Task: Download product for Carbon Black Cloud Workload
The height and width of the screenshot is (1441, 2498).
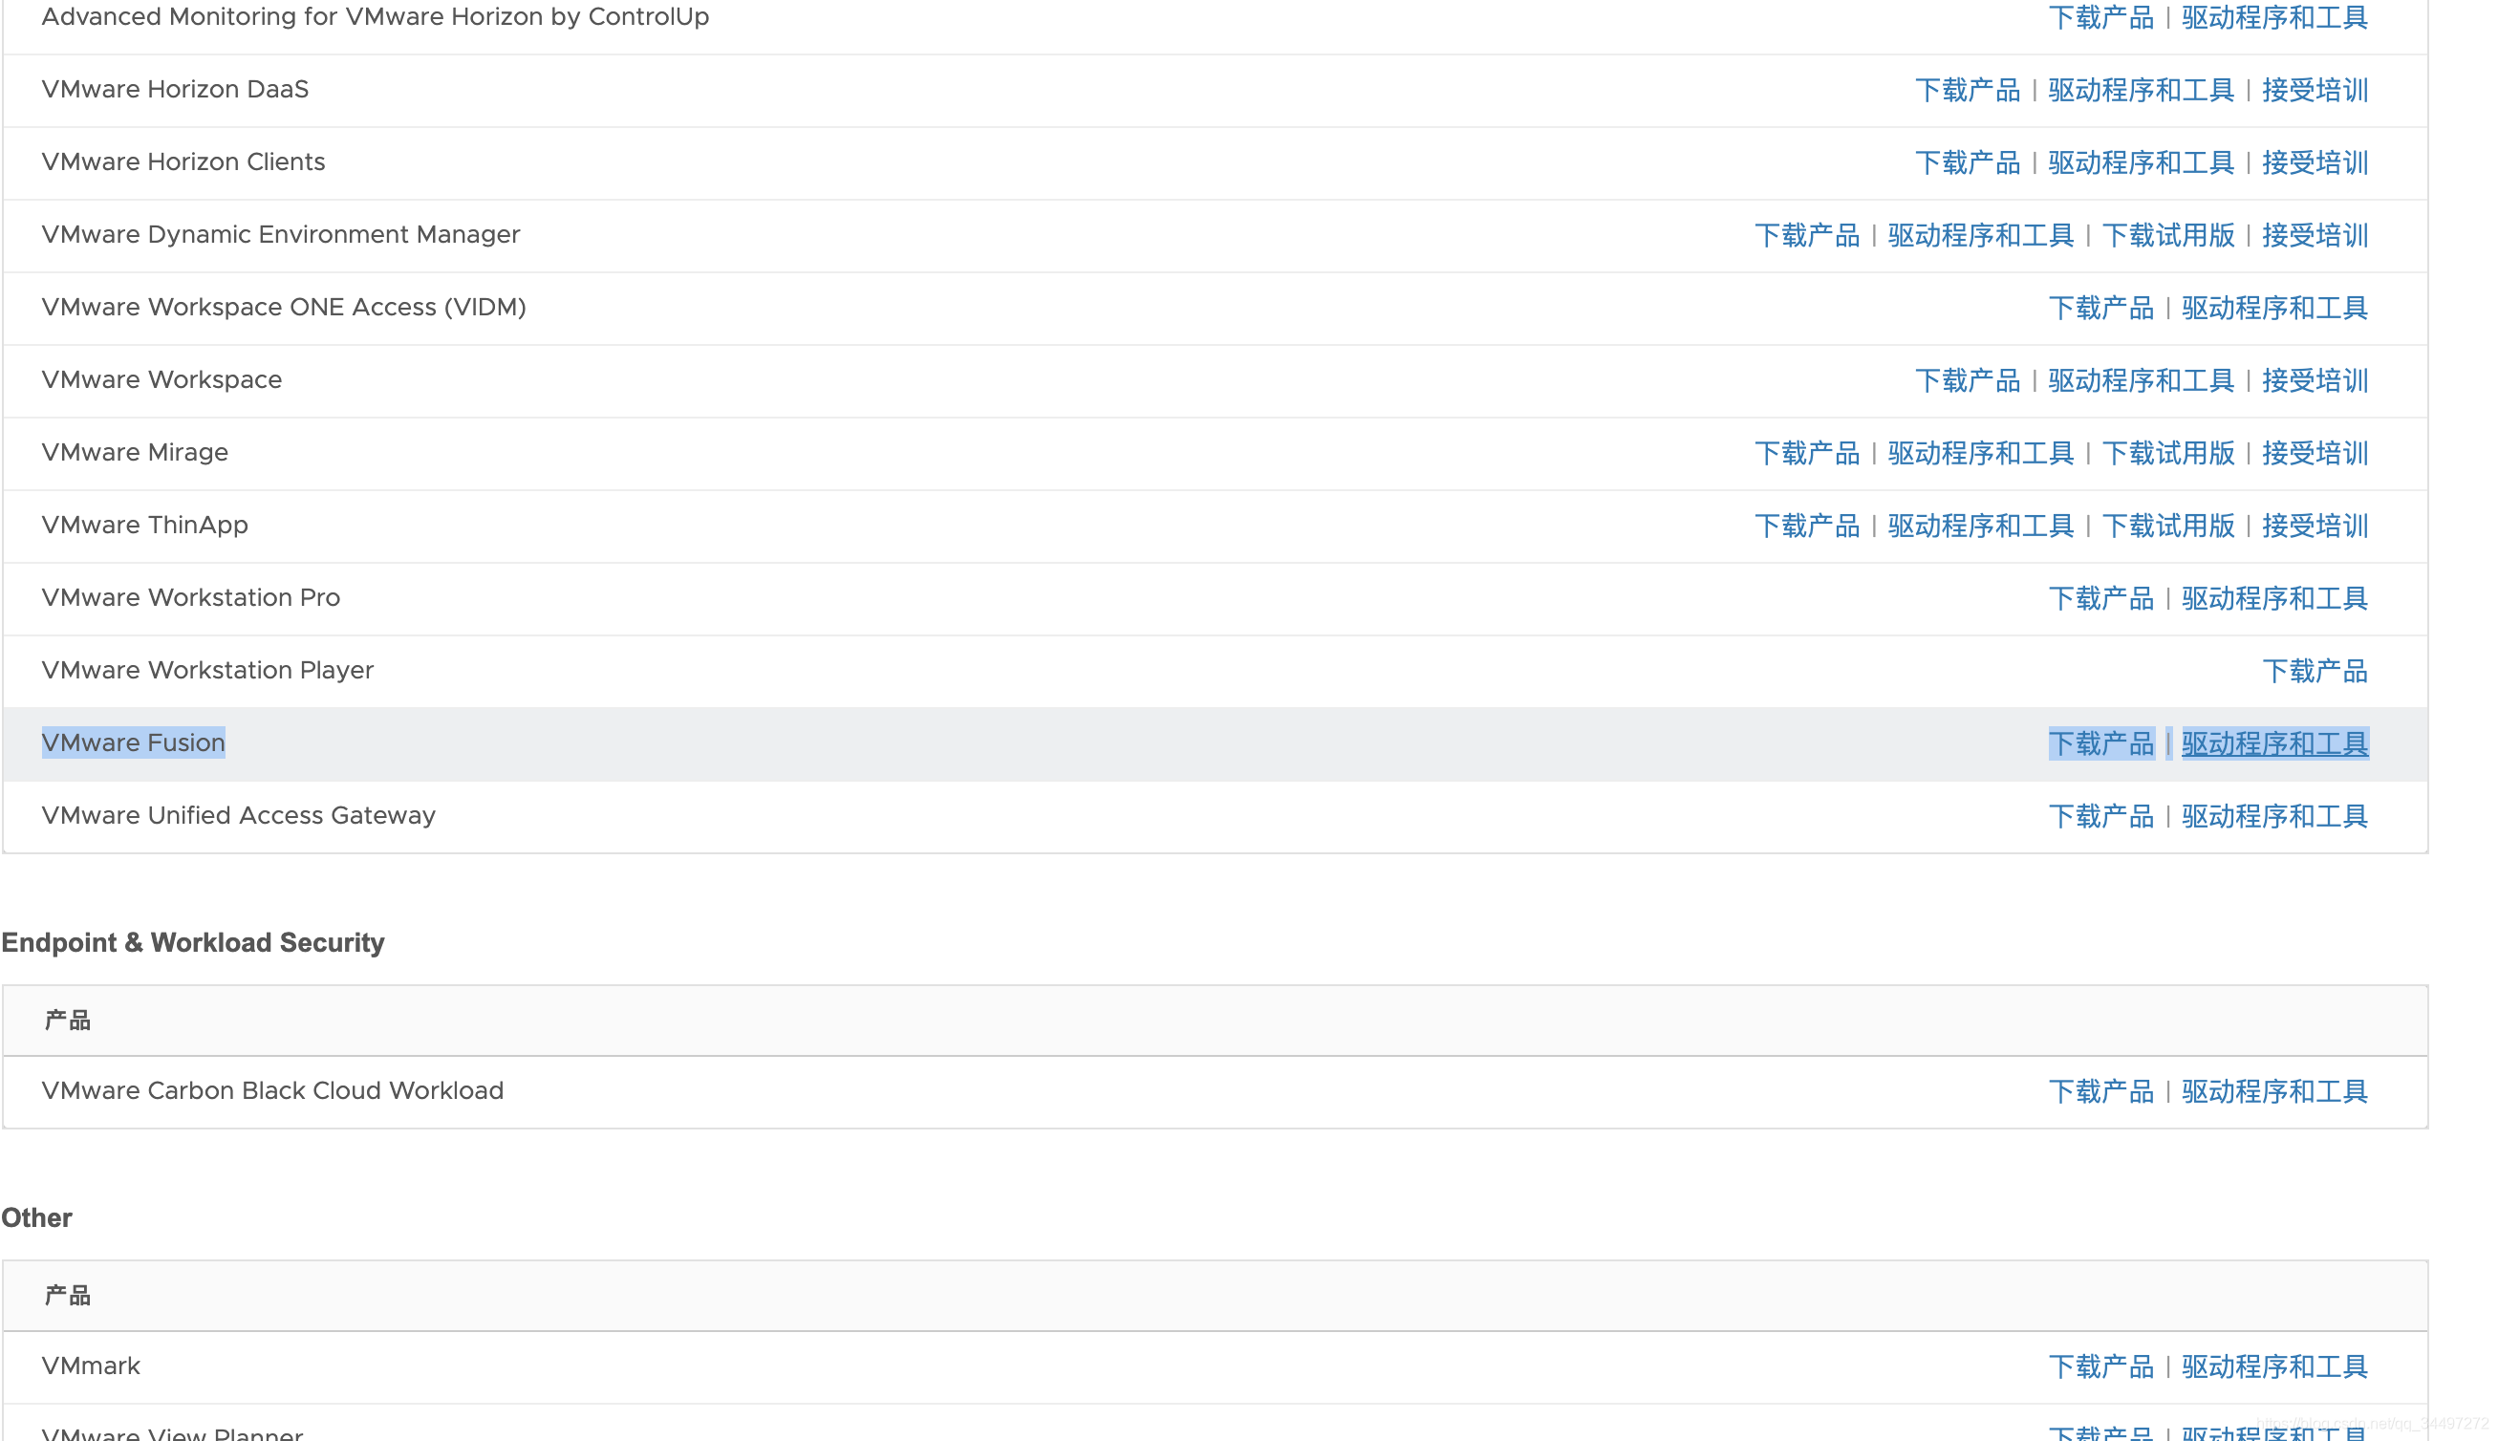Action: tap(2100, 1091)
